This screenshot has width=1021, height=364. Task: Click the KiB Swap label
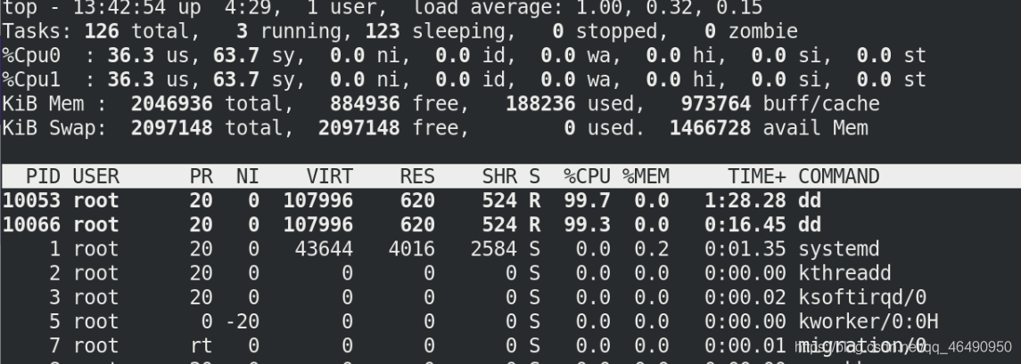(54, 127)
